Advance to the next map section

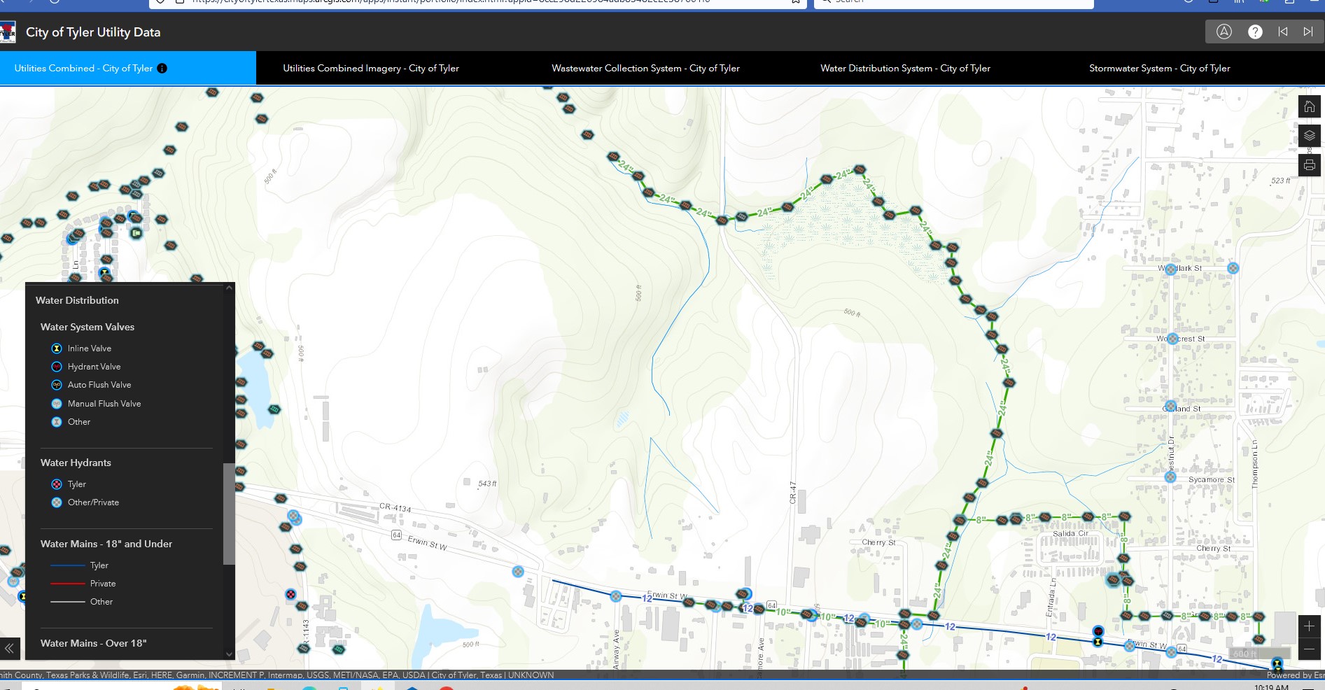tap(1308, 31)
